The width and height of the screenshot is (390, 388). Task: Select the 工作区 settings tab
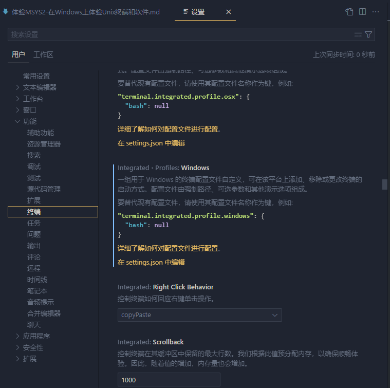(x=43, y=54)
